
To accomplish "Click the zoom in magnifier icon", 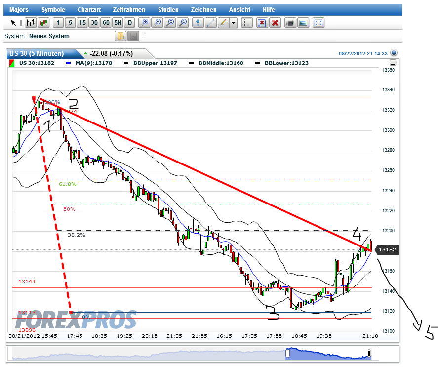I will coord(145,23).
